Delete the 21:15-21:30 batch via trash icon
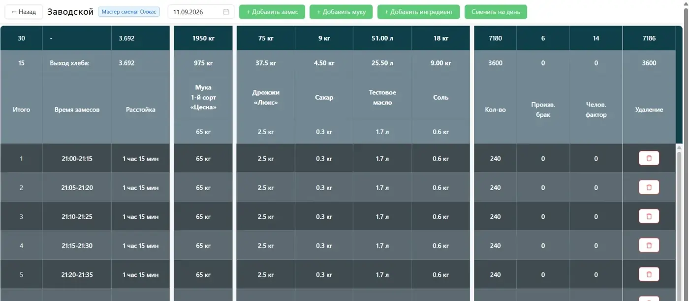This screenshot has width=689, height=301. 649,245
